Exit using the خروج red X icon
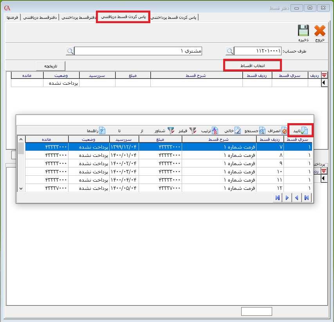 point(320,31)
